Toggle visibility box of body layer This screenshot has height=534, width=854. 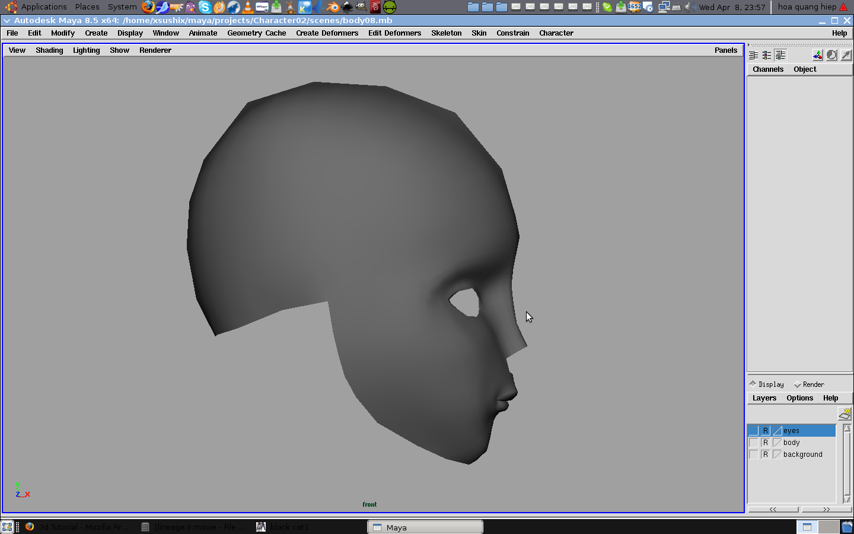(753, 443)
